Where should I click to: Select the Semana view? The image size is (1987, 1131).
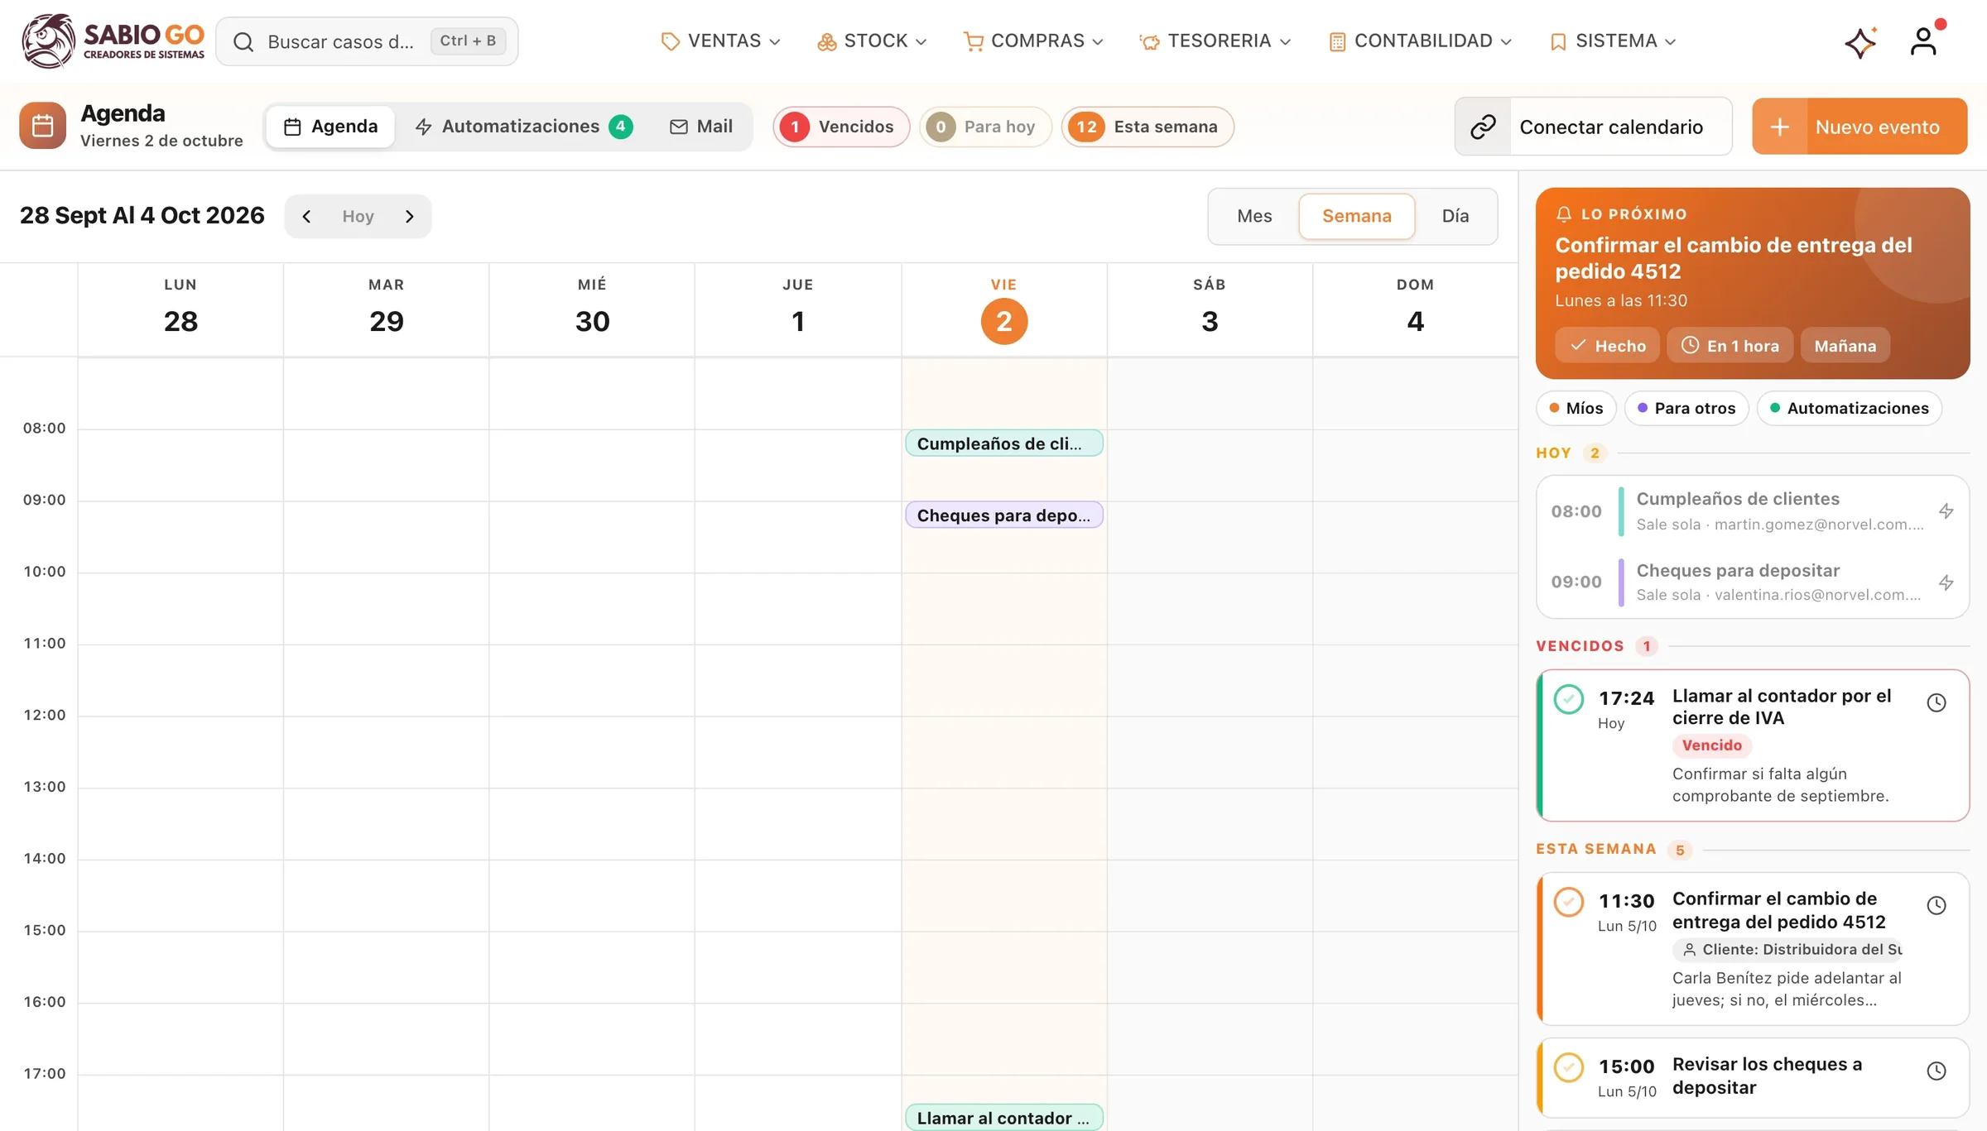click(x=1356, y=216)
